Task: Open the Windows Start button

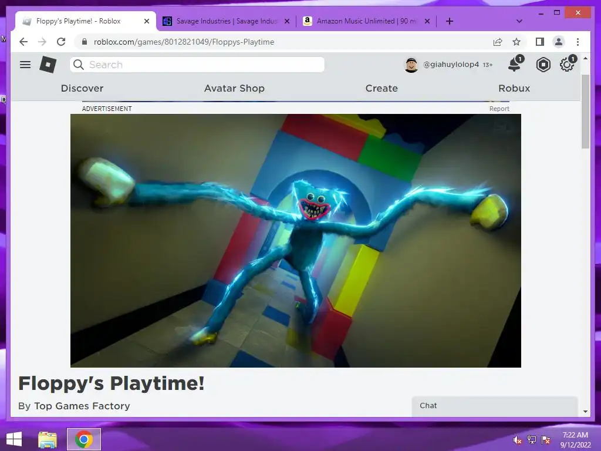Action: pos(14,439)
